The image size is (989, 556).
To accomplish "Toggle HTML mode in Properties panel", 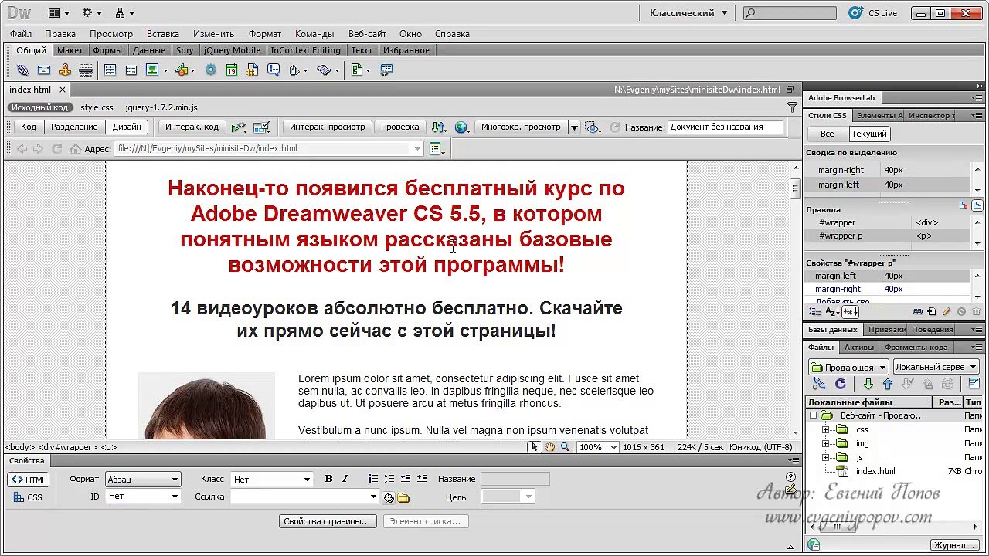I will (x=29, y=480).
